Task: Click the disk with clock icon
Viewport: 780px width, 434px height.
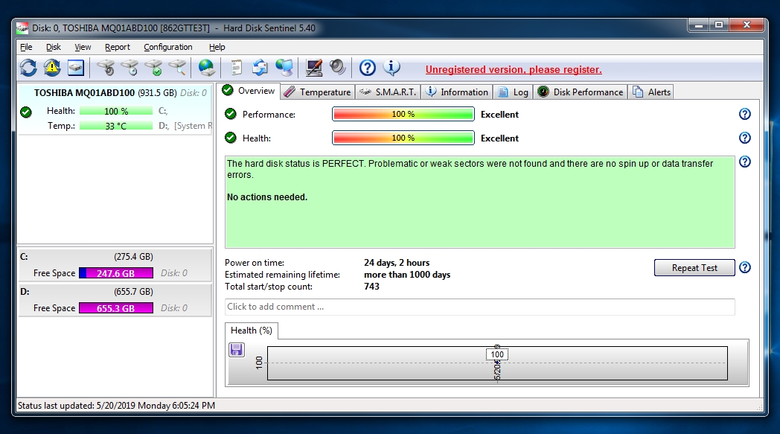Action: (130, 68)
